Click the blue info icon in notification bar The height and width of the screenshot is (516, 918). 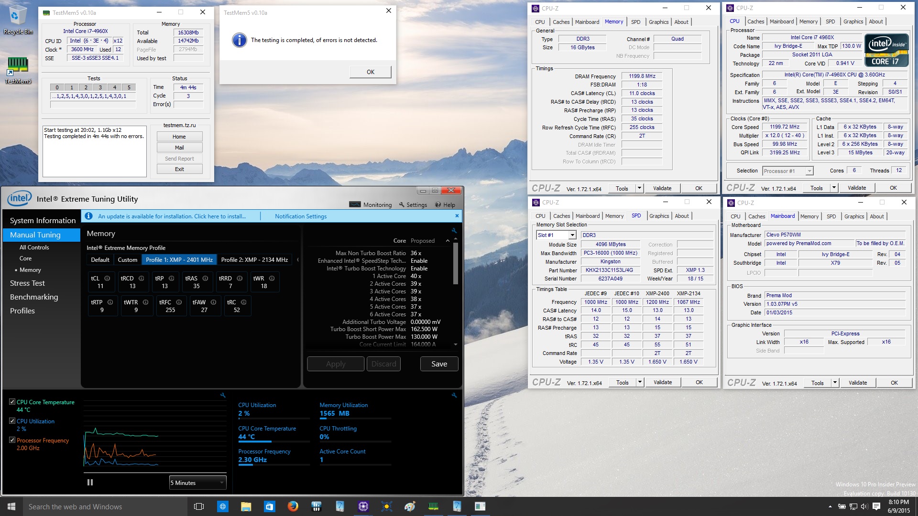click(88, 216)
